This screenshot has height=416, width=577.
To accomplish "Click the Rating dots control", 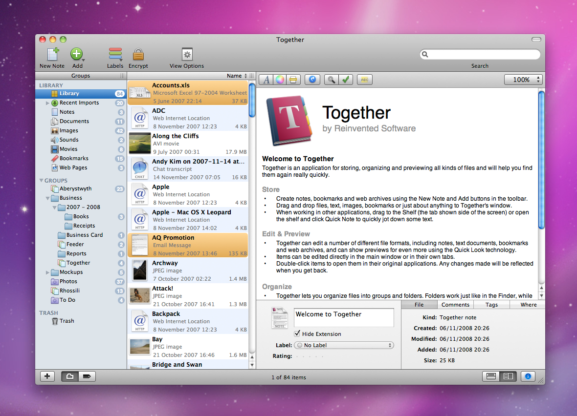I will (x=310, y=356).
